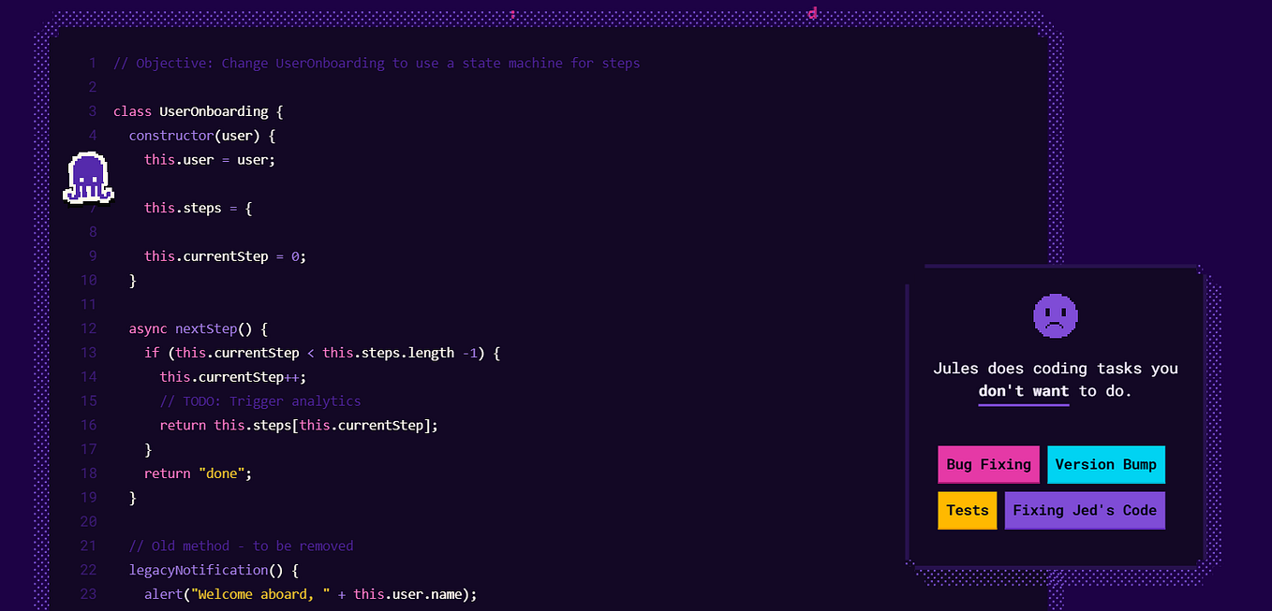Select the UserOnboarding class name

214,110
